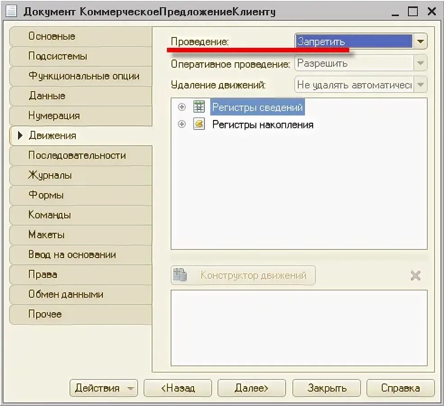This screenshot has height=406, width=444.
Task: Expand the Регистры накопления node
Action: (x=182, y=124)
